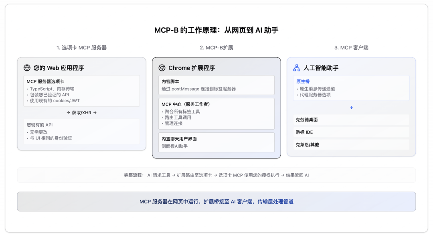Click the text 路由工具调用
The image size is (433, 237).
[x=178, y=117]
